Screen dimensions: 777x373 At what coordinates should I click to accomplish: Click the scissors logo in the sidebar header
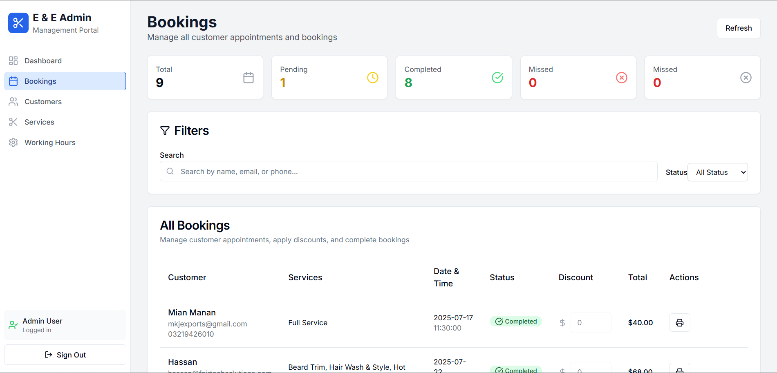tap(18, 23)
